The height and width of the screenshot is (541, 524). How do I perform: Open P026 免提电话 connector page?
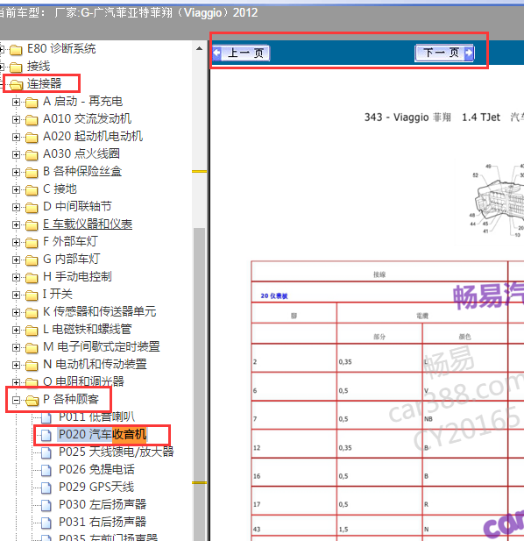(x=96, y=470)
